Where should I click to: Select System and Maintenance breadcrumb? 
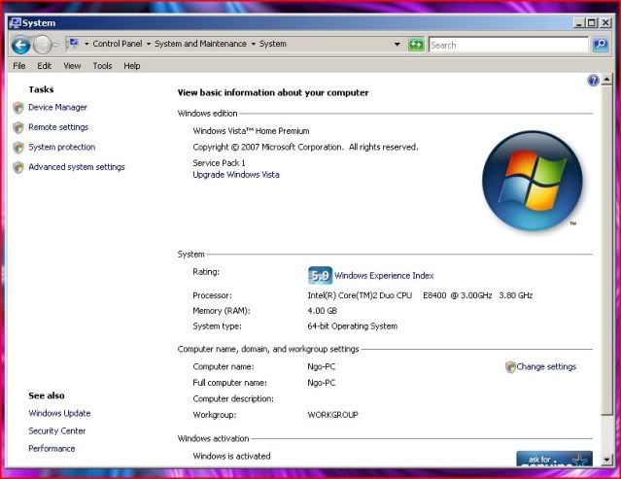pyautogui.click(x=200, y=44)
